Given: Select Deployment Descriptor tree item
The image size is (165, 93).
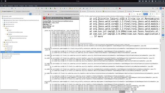Looking at the screenshot, I should click(x=21, y=20).
